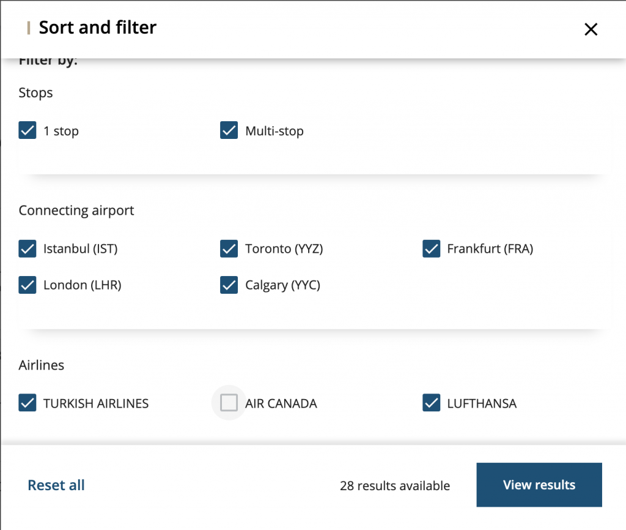This screenshot has width=626, height=530.
Task: Deselect LUFTHANSA from airlines
Action: point(432,403)
